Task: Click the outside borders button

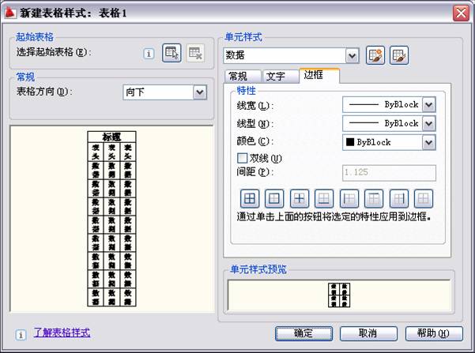Action: pyautogui.click(x=273, y=199)
